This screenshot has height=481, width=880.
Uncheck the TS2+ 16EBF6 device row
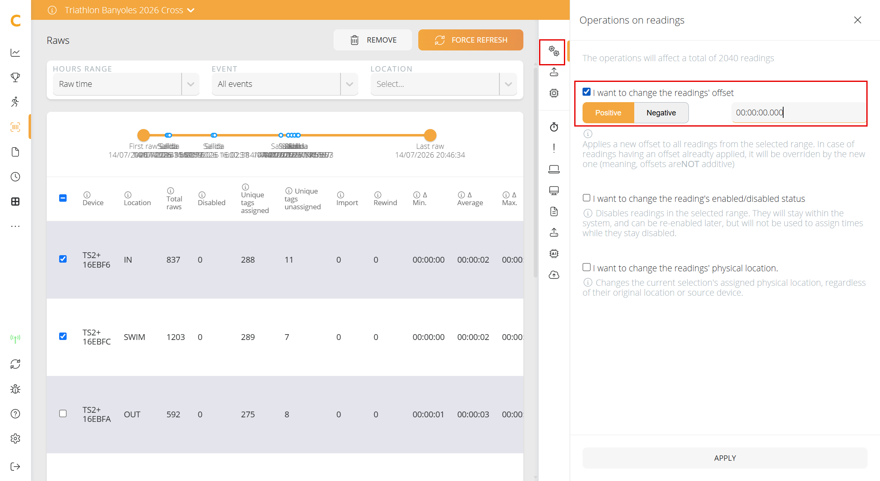click(63, 259)
